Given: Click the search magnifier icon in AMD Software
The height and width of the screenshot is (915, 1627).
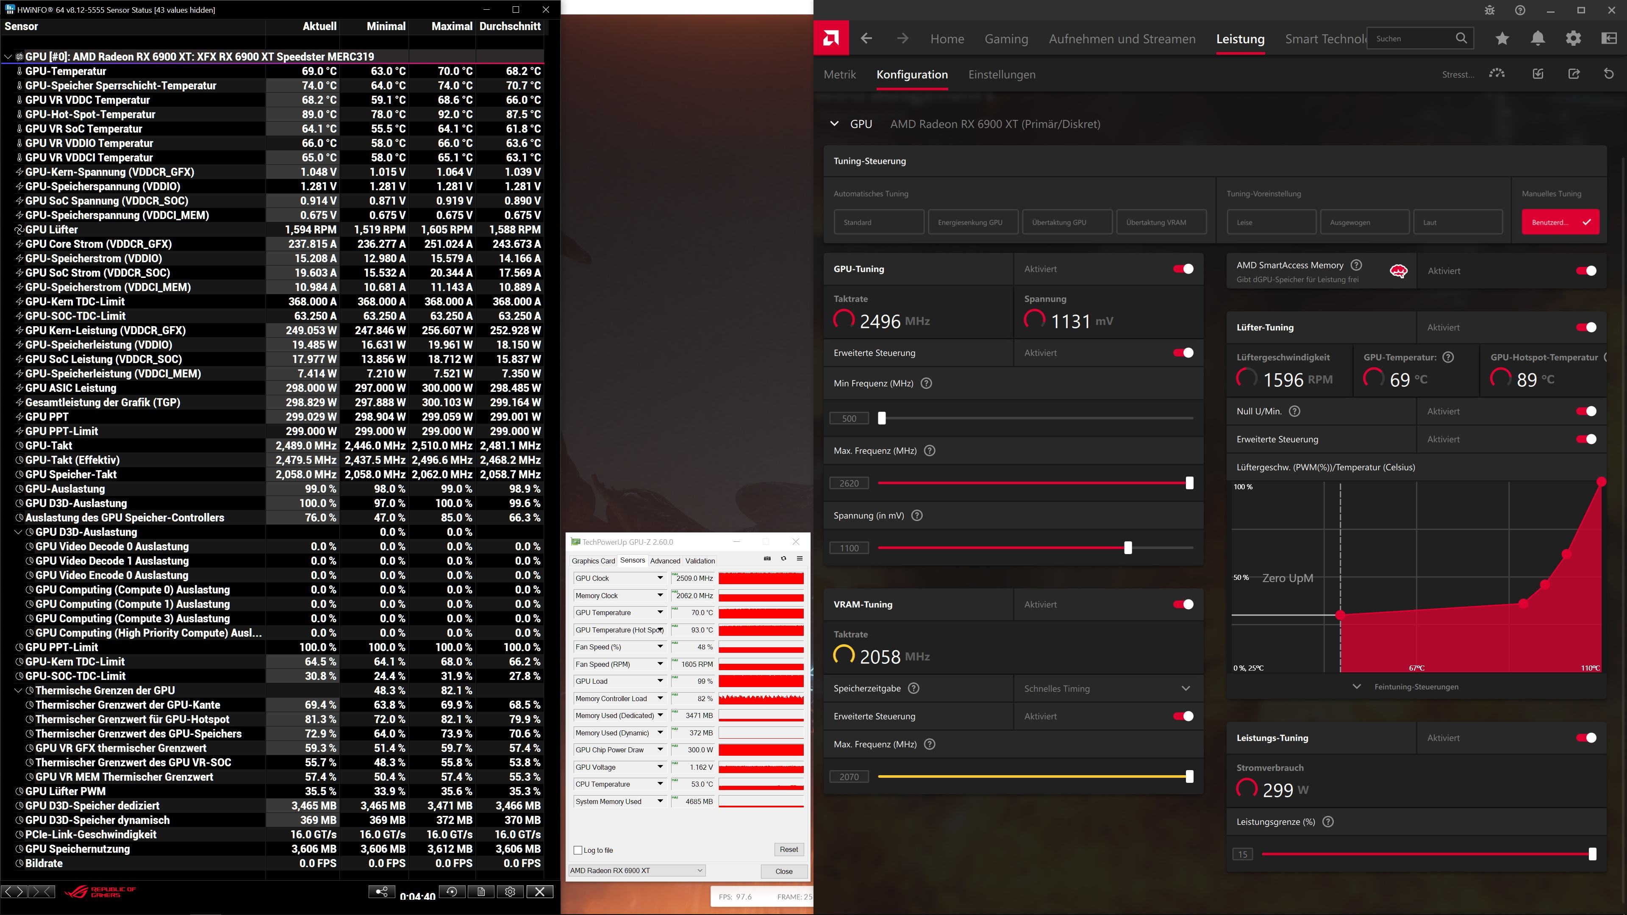Looking at the screenshot, I should pos(1461,39).
